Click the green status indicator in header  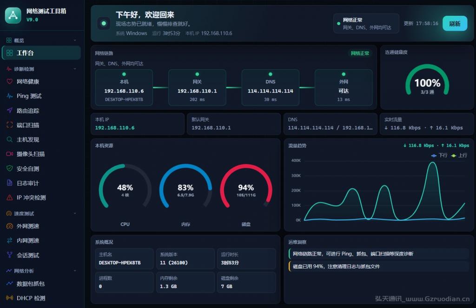tap(104, 23)
